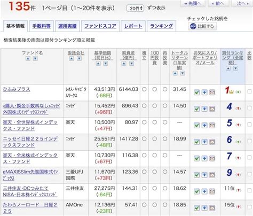This screenshot has width=253, height=216.
Task: Sort 基準価額 descending arrow
Action: pyautogui.click(x=106, y=64)
